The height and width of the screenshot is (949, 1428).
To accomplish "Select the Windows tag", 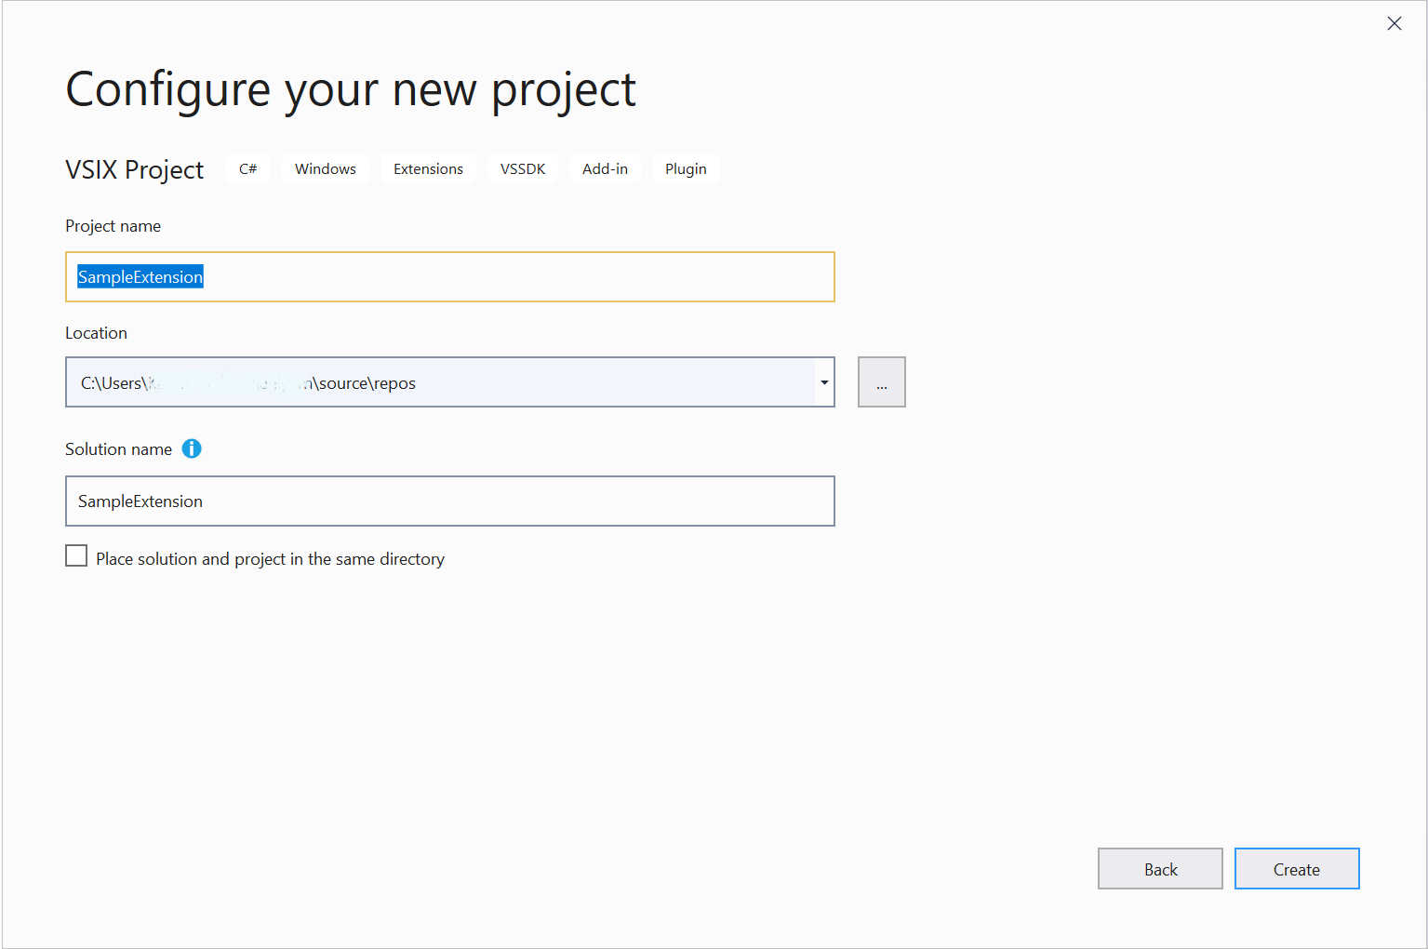I will pos(325,169).
